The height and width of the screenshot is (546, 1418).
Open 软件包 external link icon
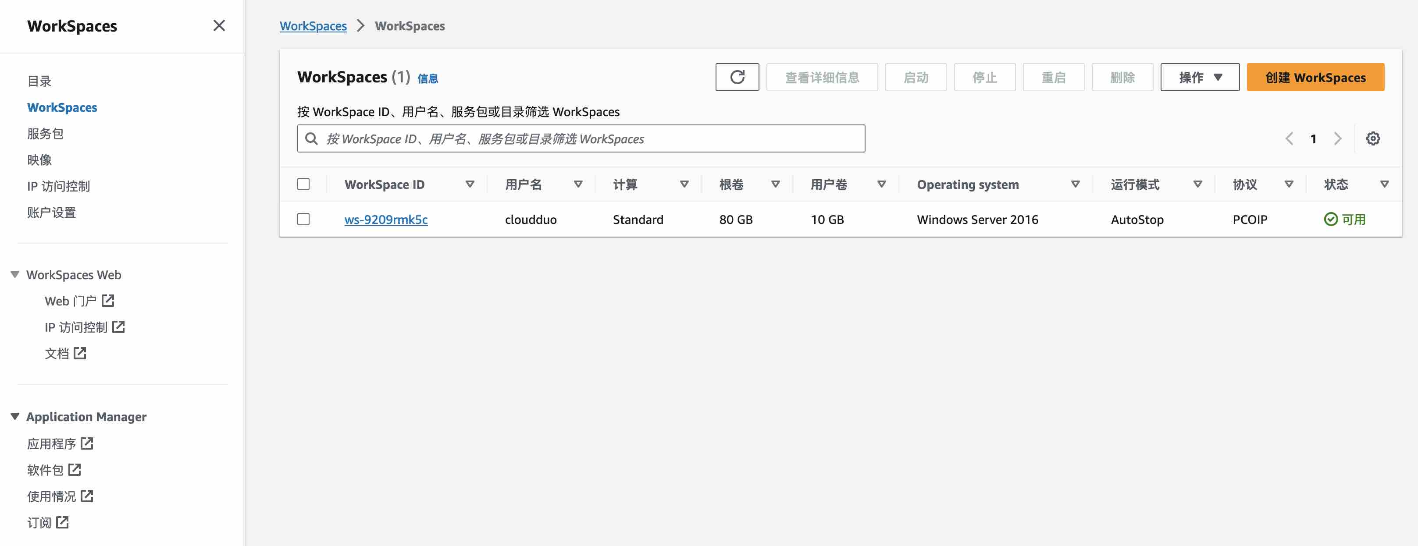(75, 469)
